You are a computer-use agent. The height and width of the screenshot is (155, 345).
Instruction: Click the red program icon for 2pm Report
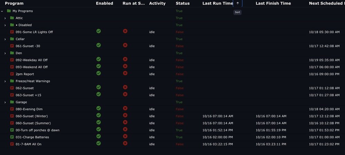tap(12, 74)
